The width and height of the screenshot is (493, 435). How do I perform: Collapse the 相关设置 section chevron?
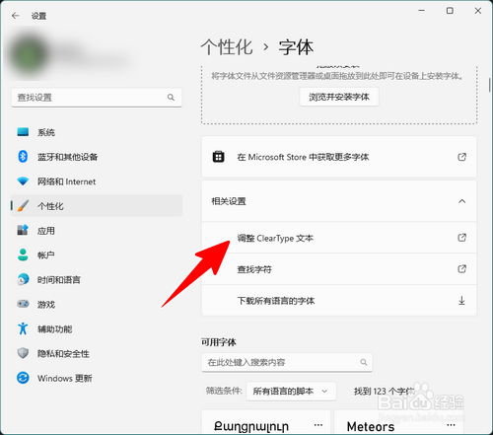(x=461, y=201)
